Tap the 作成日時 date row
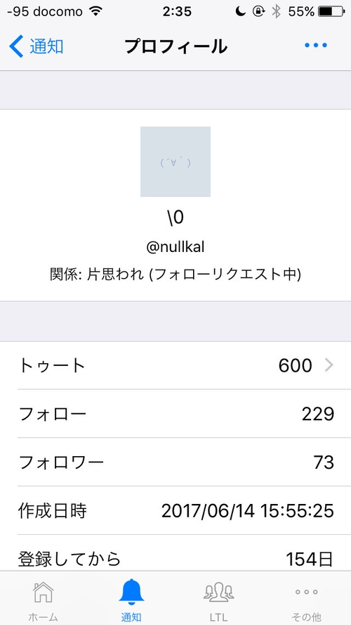351x625 pixels. pos(175,511)
